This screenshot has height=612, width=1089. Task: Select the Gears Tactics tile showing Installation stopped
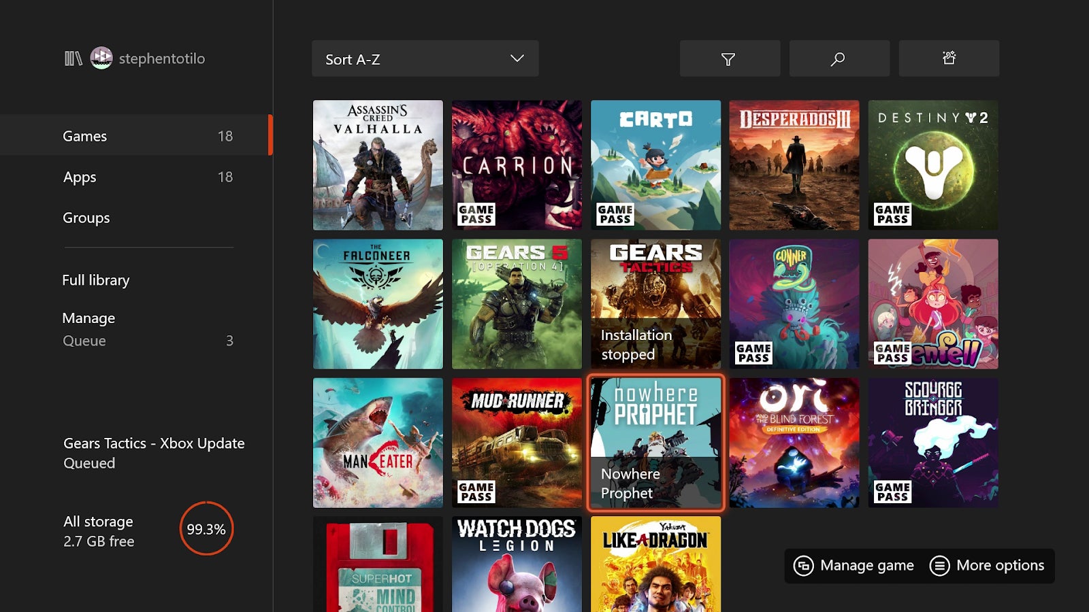[655, 304]
